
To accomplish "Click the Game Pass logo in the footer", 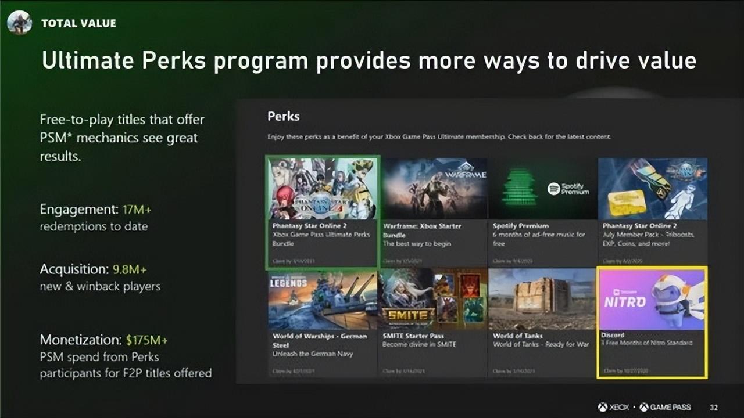I will tap(666, 407).
